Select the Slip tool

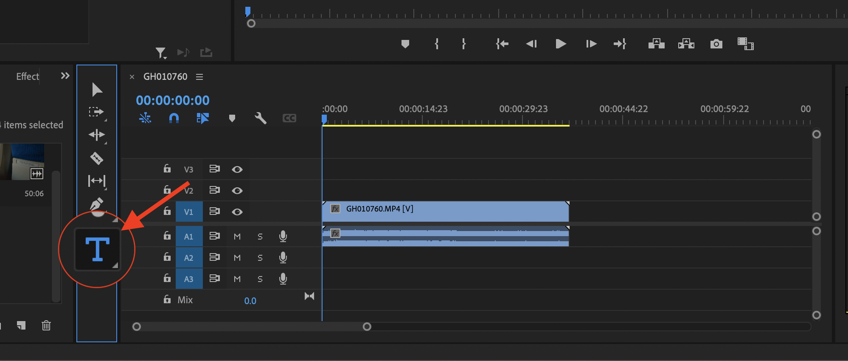(97, 181)
